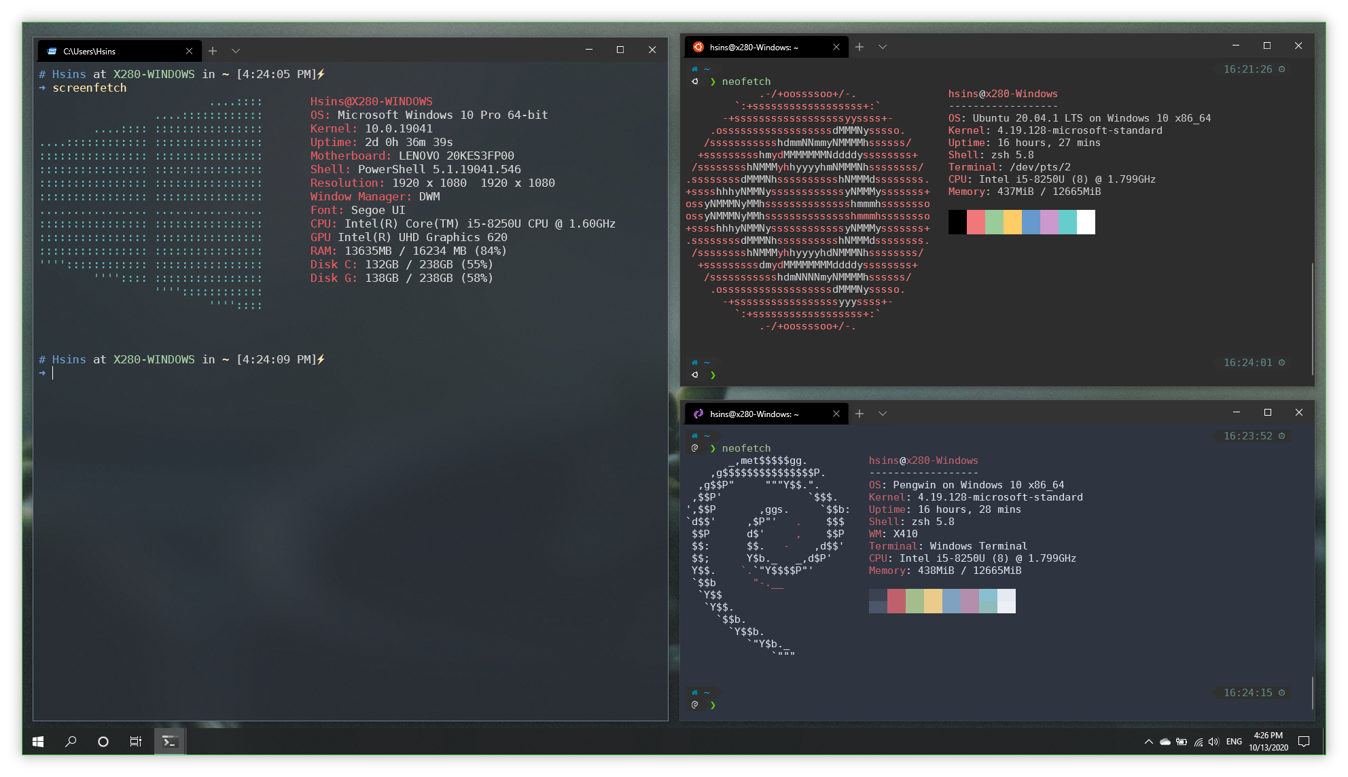Open Action Center notifications icon
1348x777 pixels.
tap(1304, 742)
